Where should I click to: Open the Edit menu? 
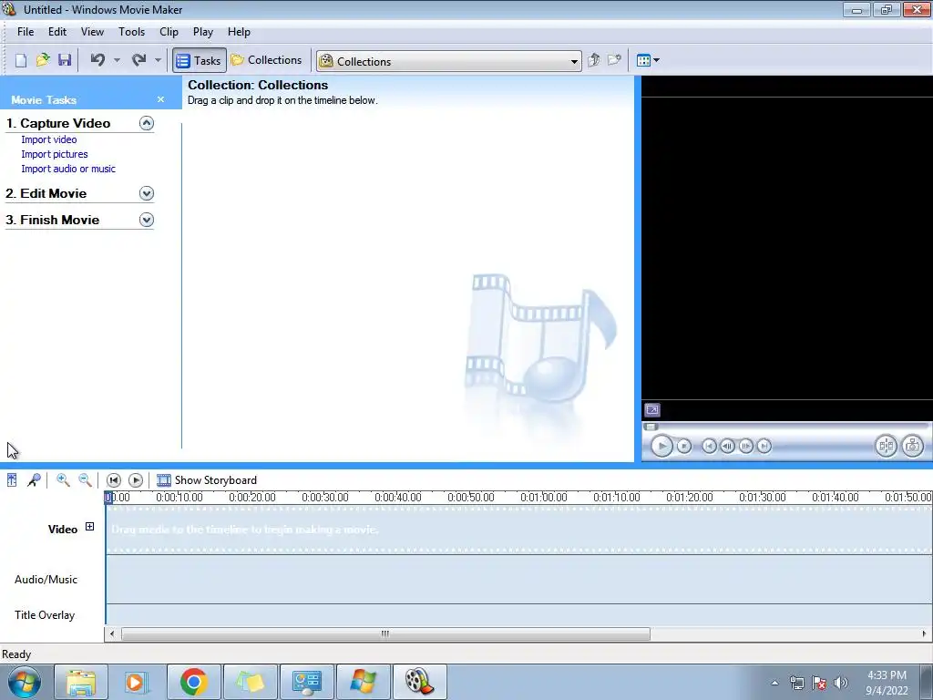[57, 32]
